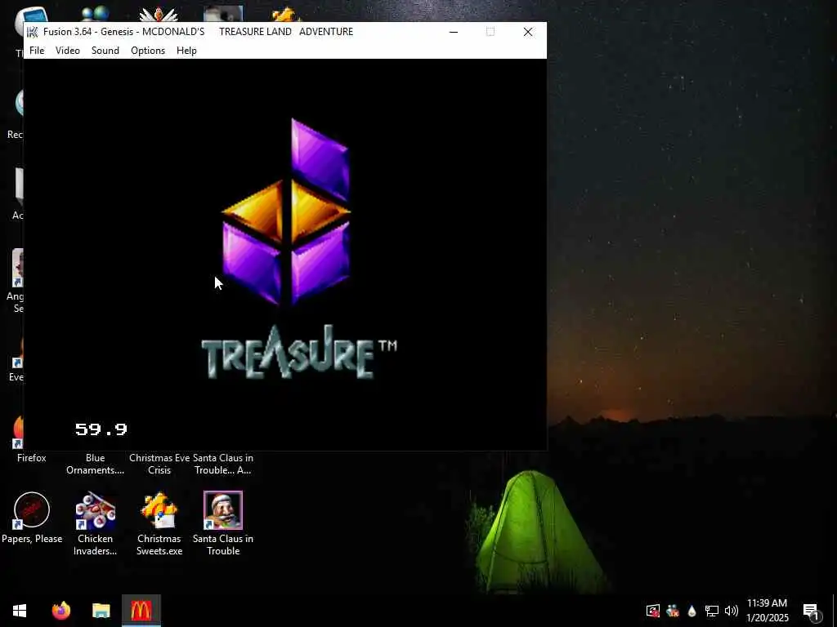
Task: Minimize the Fusion emulator window
Action: click(454, 32)
